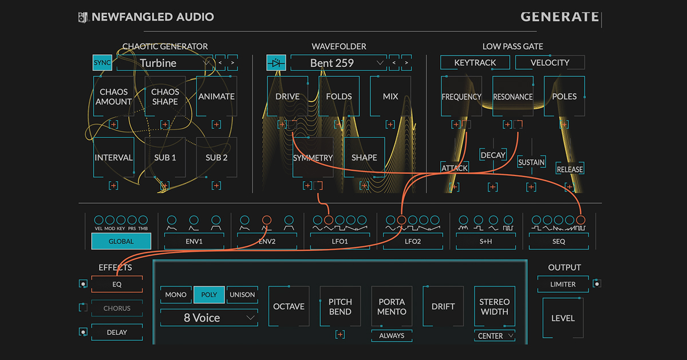Click the randomize dice icon beside Bent 259
687x360 pixels.
(x=275, y=63)
